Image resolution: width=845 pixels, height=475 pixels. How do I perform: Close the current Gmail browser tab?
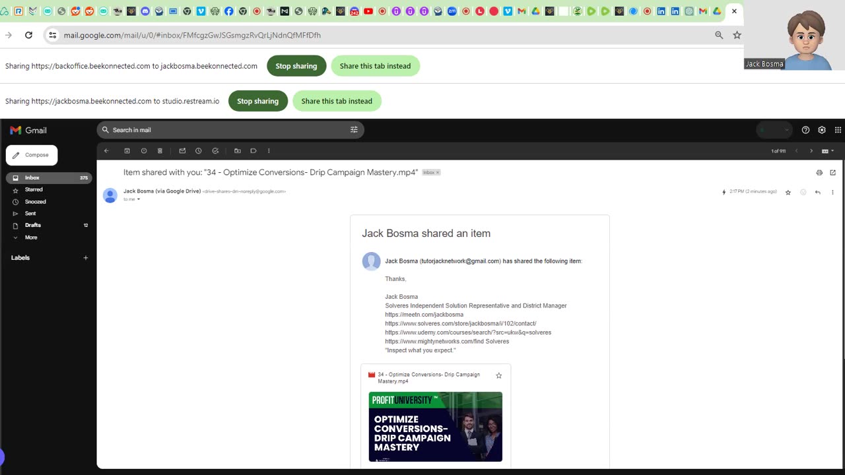pyautogui.click(x=734, y=11)
